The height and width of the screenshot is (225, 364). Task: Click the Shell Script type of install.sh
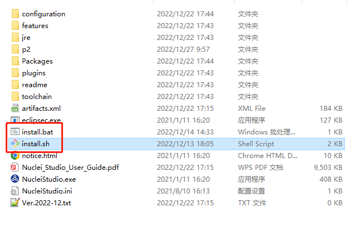[x=256, y=143]
